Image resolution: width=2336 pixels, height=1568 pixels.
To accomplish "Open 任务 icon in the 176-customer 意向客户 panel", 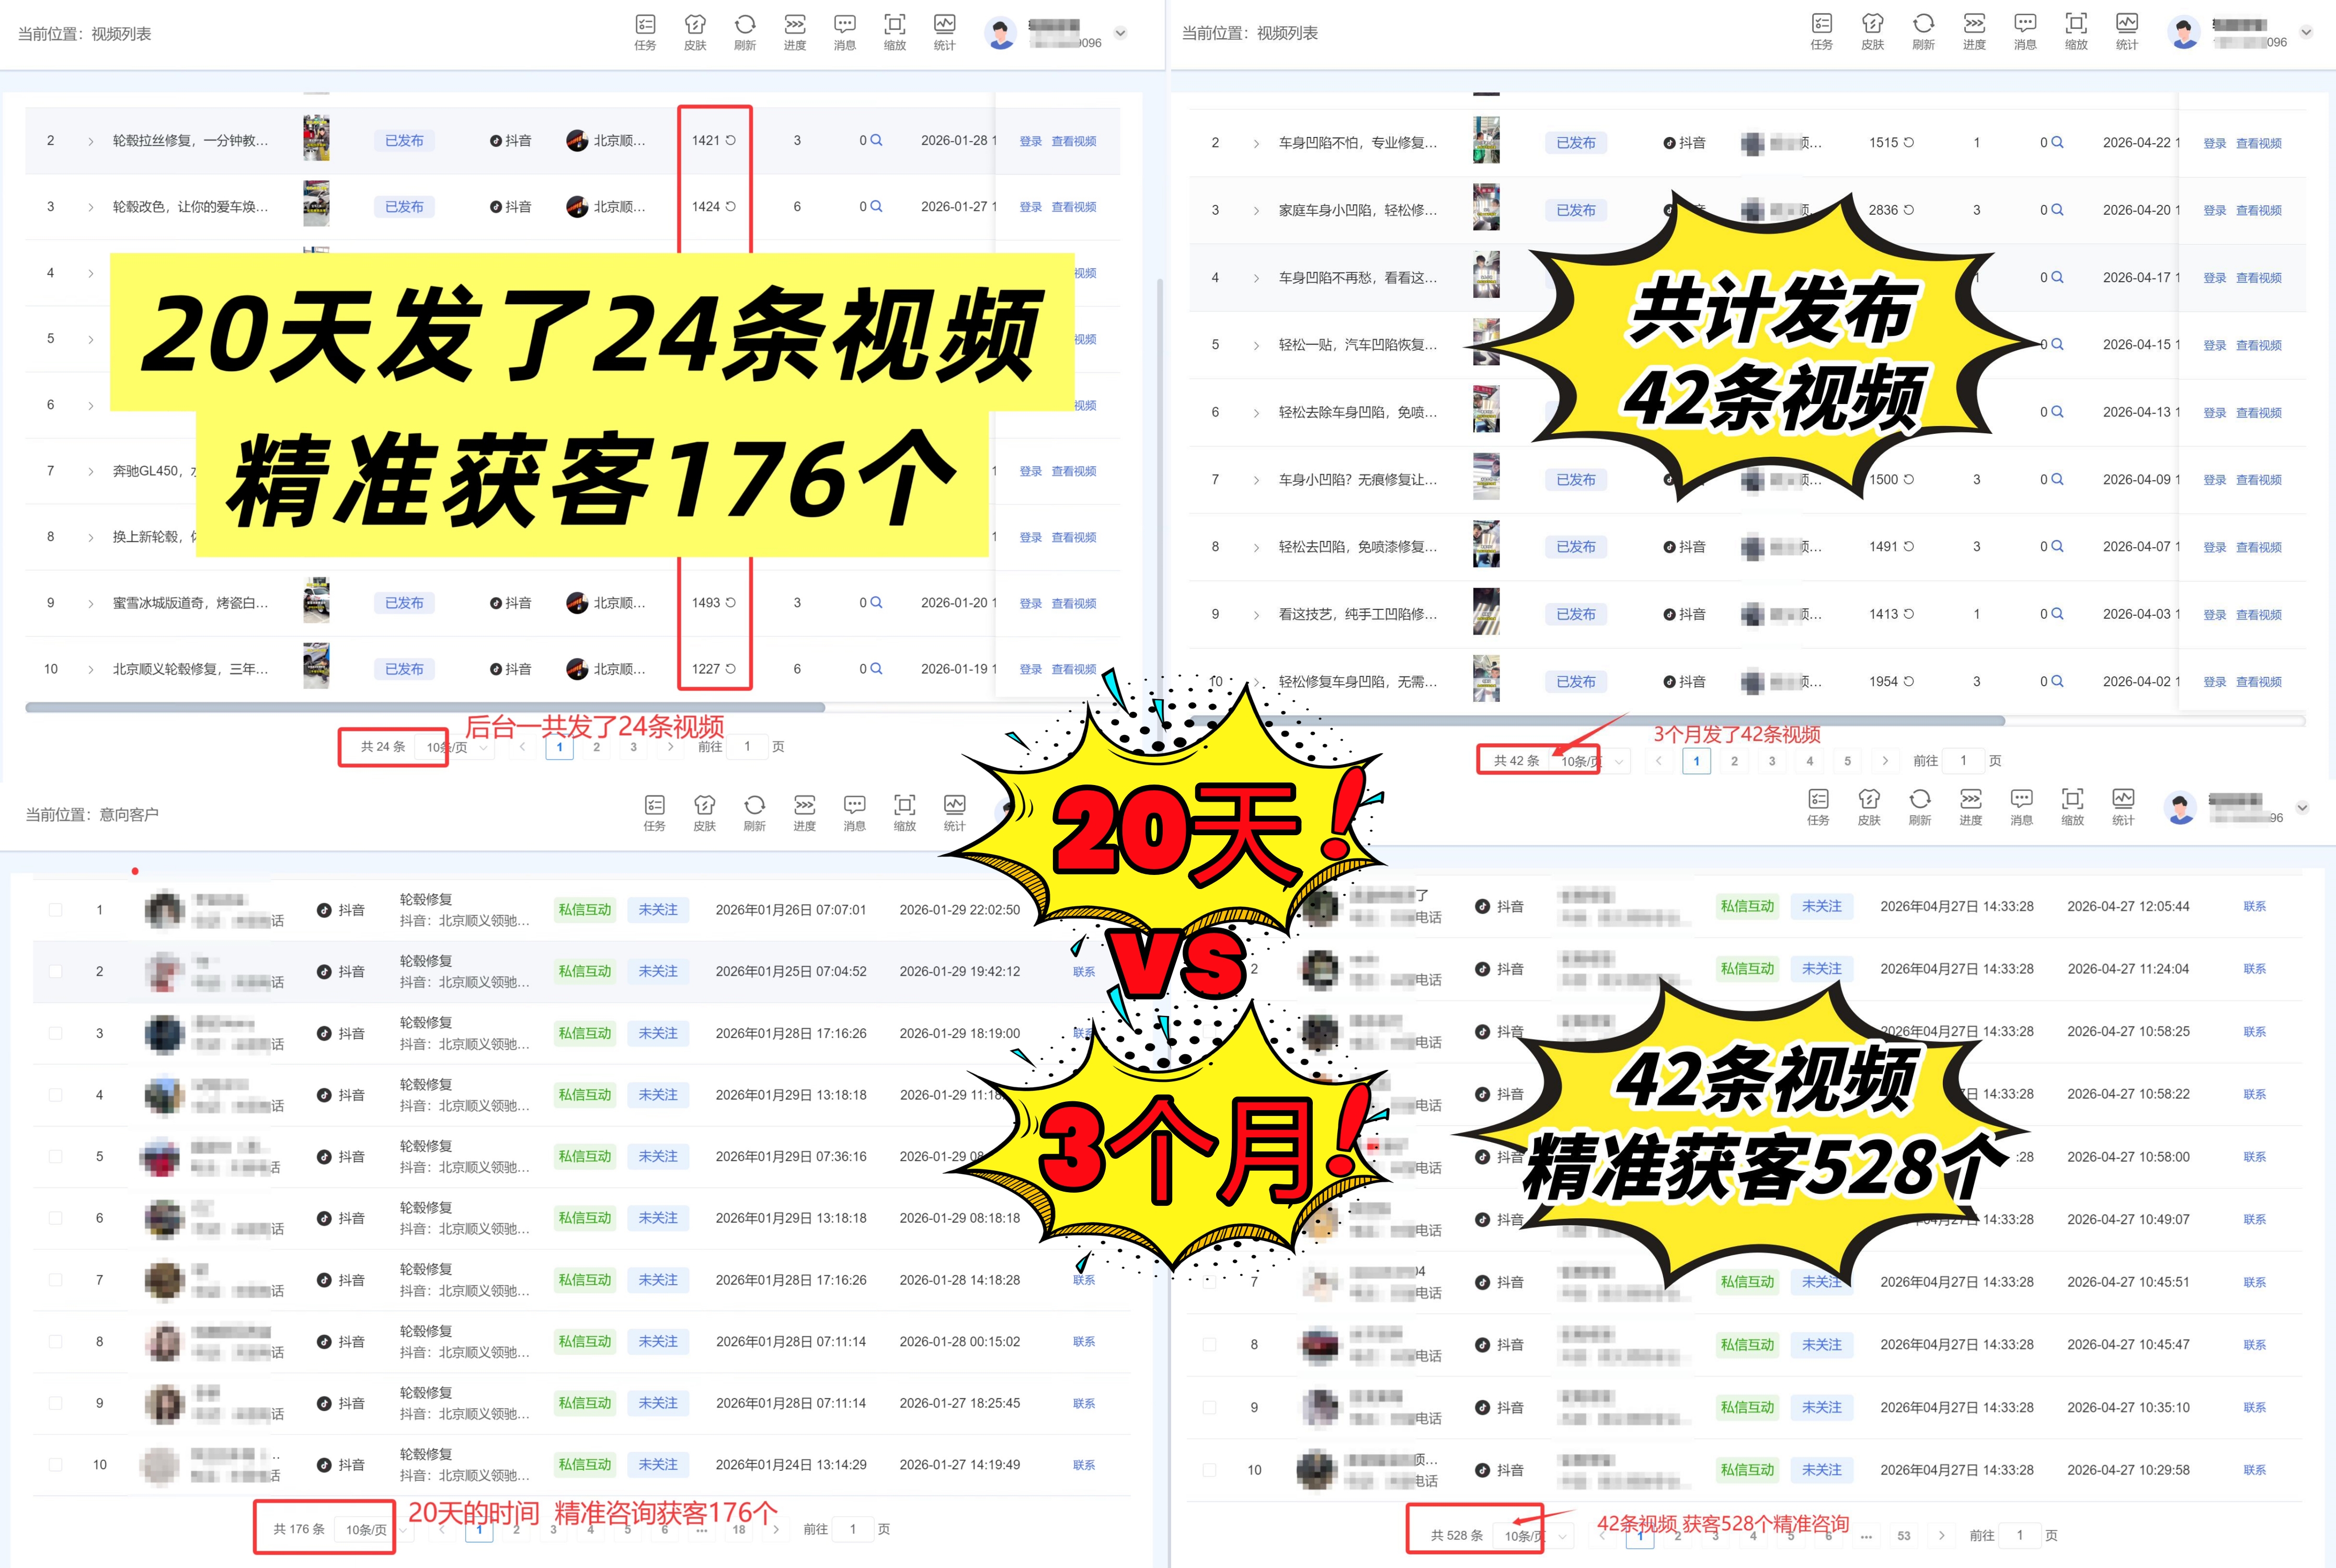I will pos(654,812).
